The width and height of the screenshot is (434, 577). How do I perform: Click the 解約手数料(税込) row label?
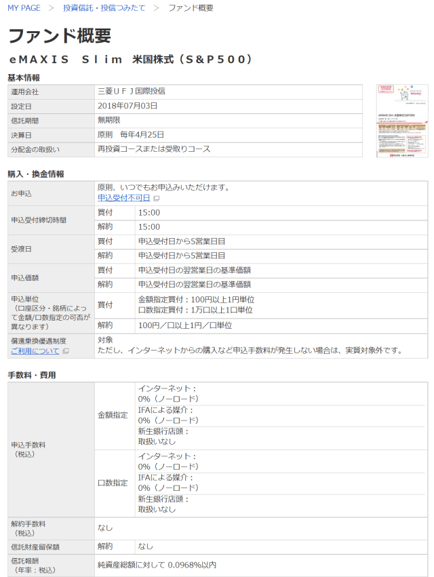tap(28, 528)
